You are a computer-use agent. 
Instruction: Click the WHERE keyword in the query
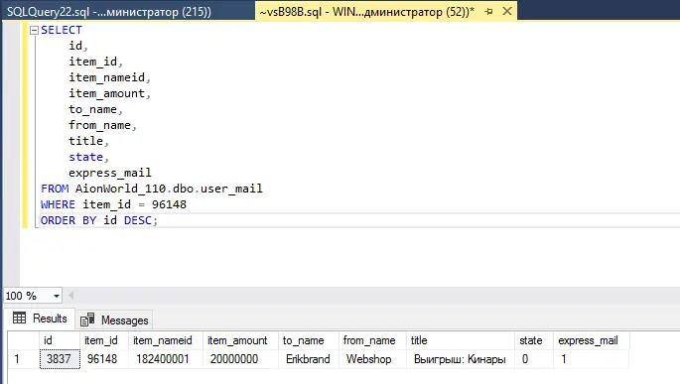(x=58, y=204)
